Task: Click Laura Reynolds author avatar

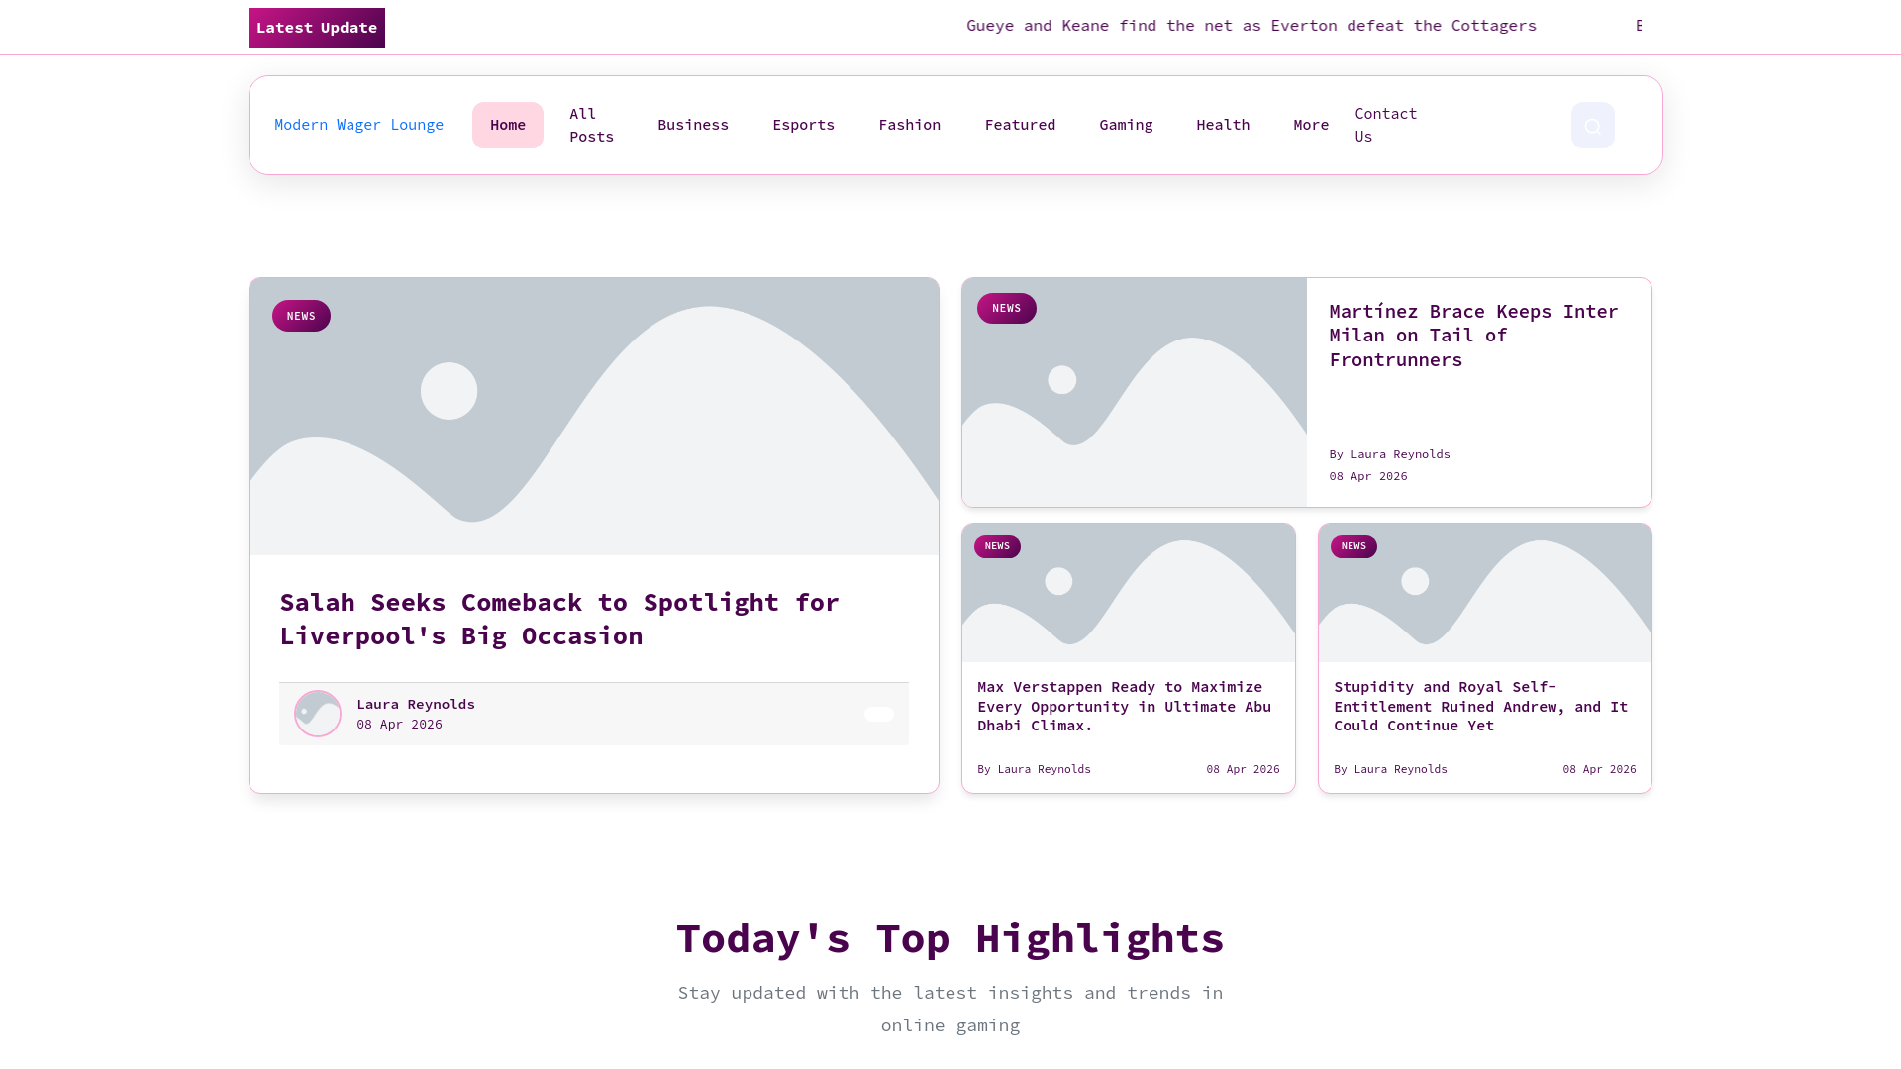Action: (x=318, y=714)
